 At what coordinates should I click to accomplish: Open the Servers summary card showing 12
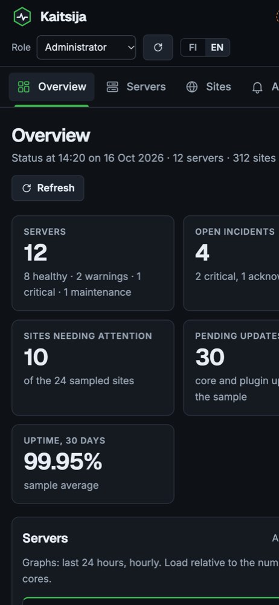pyautogui.click(x=93, y=263)
